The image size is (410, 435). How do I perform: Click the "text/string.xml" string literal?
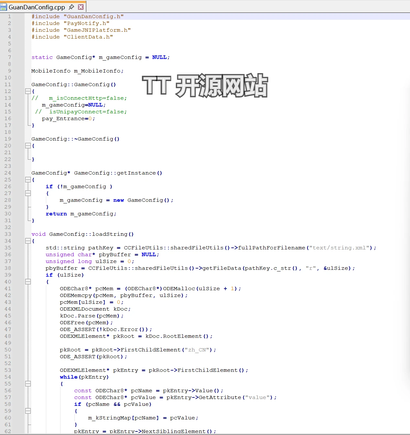click(x=339, y=248)
